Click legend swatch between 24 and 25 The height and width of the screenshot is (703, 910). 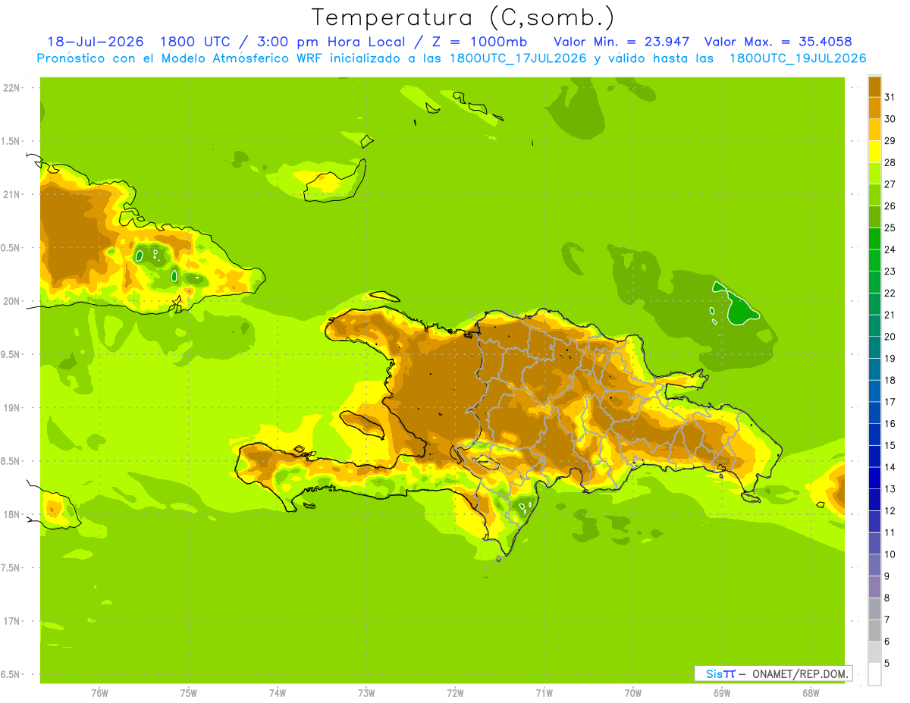click(x=874, y=239)
